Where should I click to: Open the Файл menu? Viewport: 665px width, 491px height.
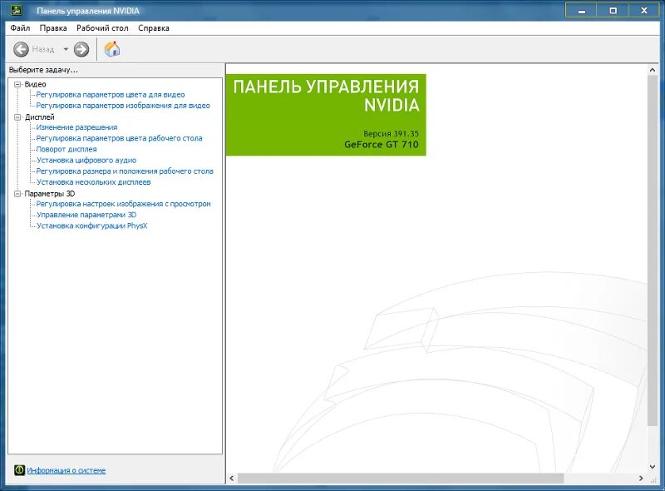click(20, 28)
